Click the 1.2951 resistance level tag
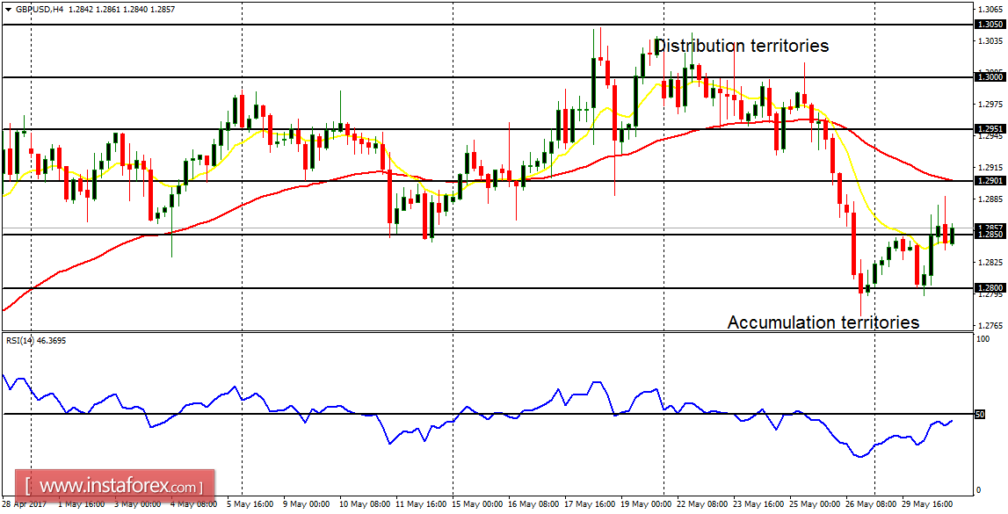 (992, 127)
